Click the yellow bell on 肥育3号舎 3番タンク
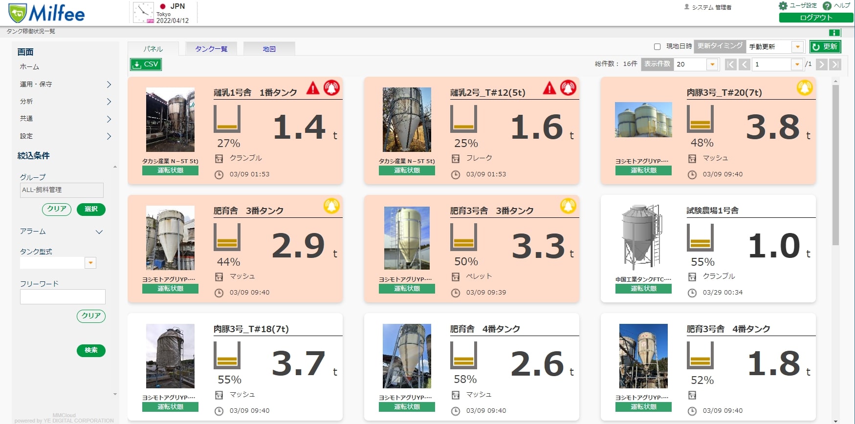 568,206
